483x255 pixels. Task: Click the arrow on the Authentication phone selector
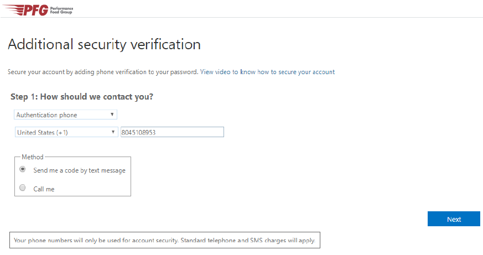[x=112, y=115]
